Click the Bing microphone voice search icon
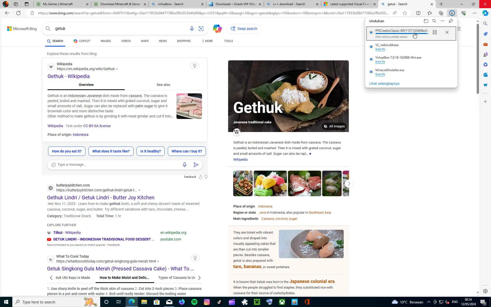 pos(192,29)
